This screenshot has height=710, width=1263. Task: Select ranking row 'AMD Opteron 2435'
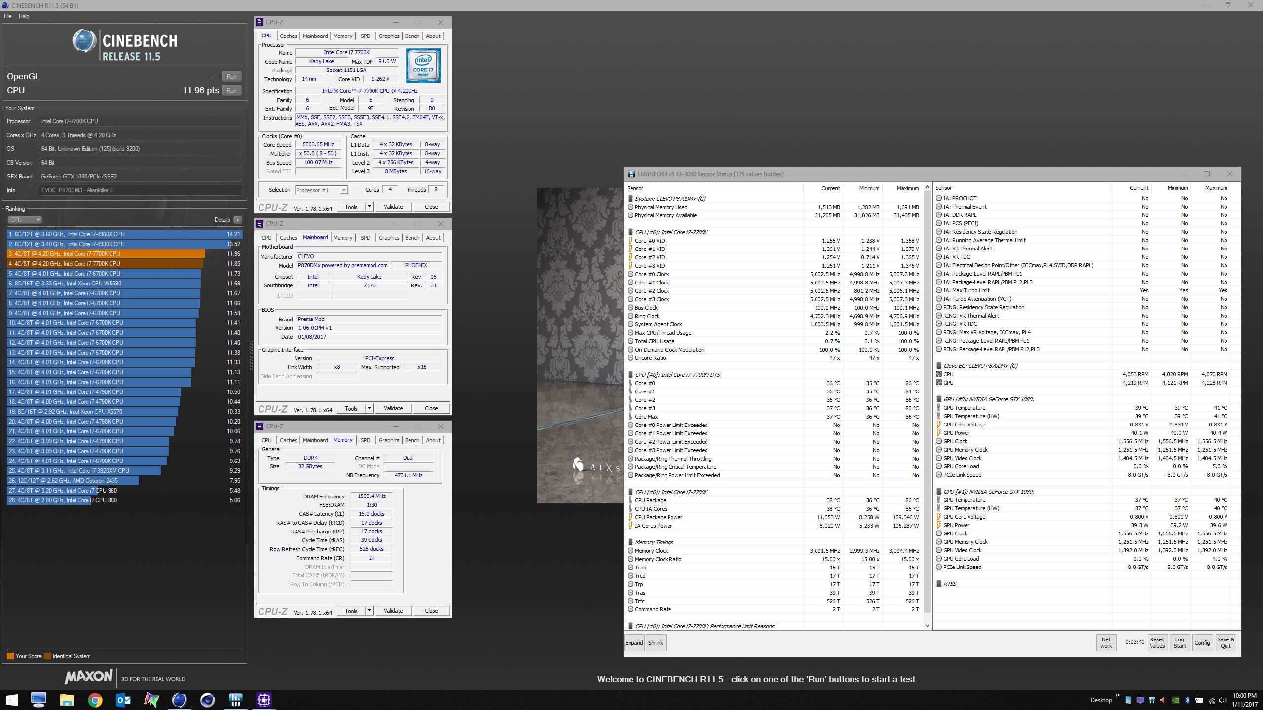[x=125, y=481]
